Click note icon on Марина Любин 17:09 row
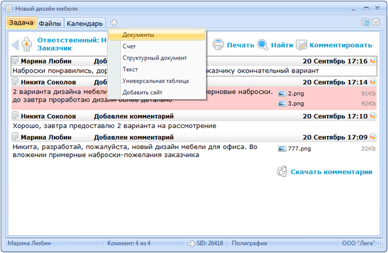This screenshot has height=253, width=388. coord(15,137)
